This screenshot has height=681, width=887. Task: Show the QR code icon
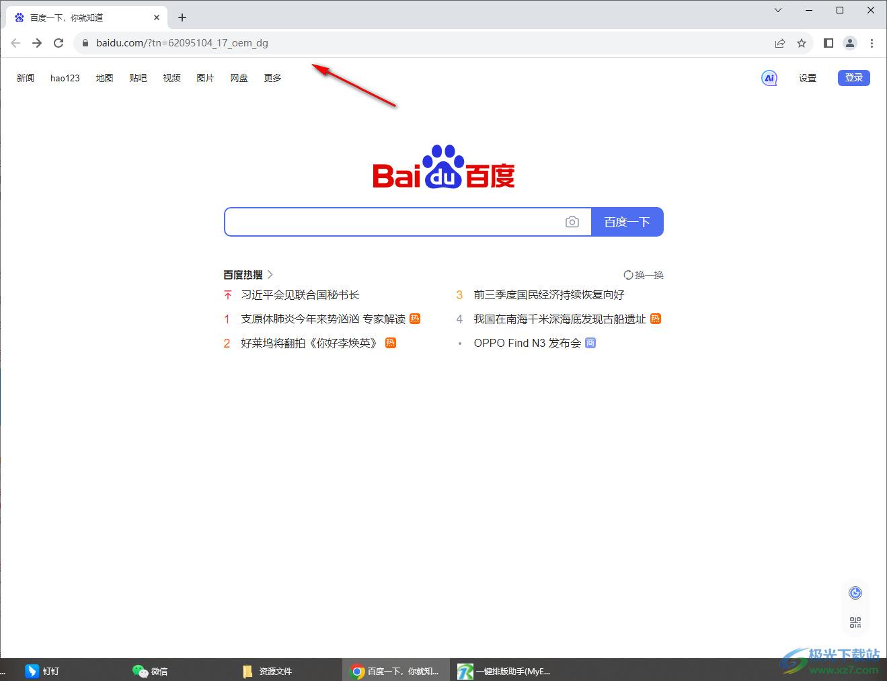point(855,623)
